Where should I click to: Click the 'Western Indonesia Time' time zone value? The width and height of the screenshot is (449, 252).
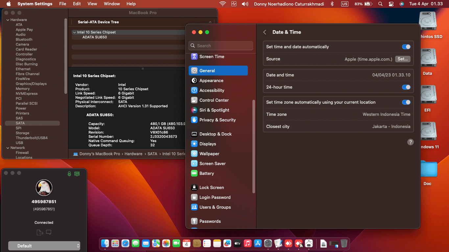pos(387,115)
